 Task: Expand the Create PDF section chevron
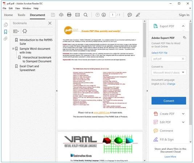pos(183,114)
